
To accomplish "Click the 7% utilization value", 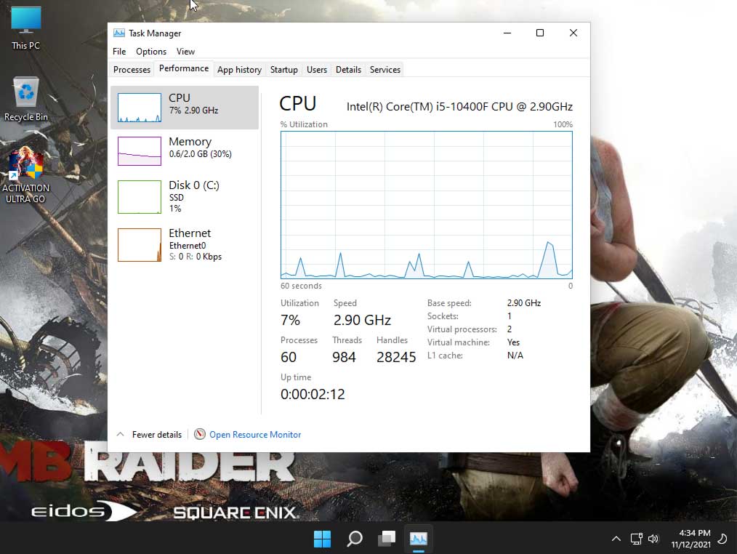I will (x=290, y=321).
